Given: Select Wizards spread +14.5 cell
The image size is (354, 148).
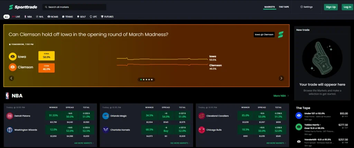Looking at the screenshot, I should pyautogui.click(x=70, y=130).
